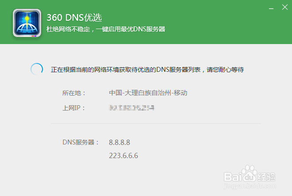The width and height of the screenshot is (292, 196).
Task: Click the status message '正在根据当前的网络环境获取待优选的DNS服务器列表'
Action: [126, 70]
